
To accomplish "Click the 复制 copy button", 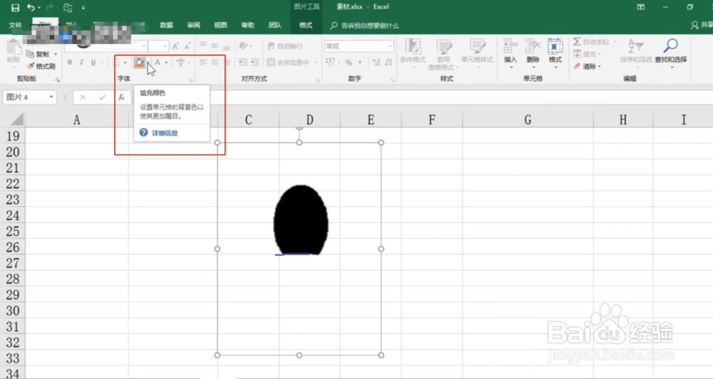I will [x=38, y=54].
